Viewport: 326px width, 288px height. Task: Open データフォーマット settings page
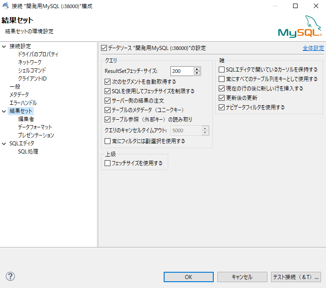[x=35, y=127]
